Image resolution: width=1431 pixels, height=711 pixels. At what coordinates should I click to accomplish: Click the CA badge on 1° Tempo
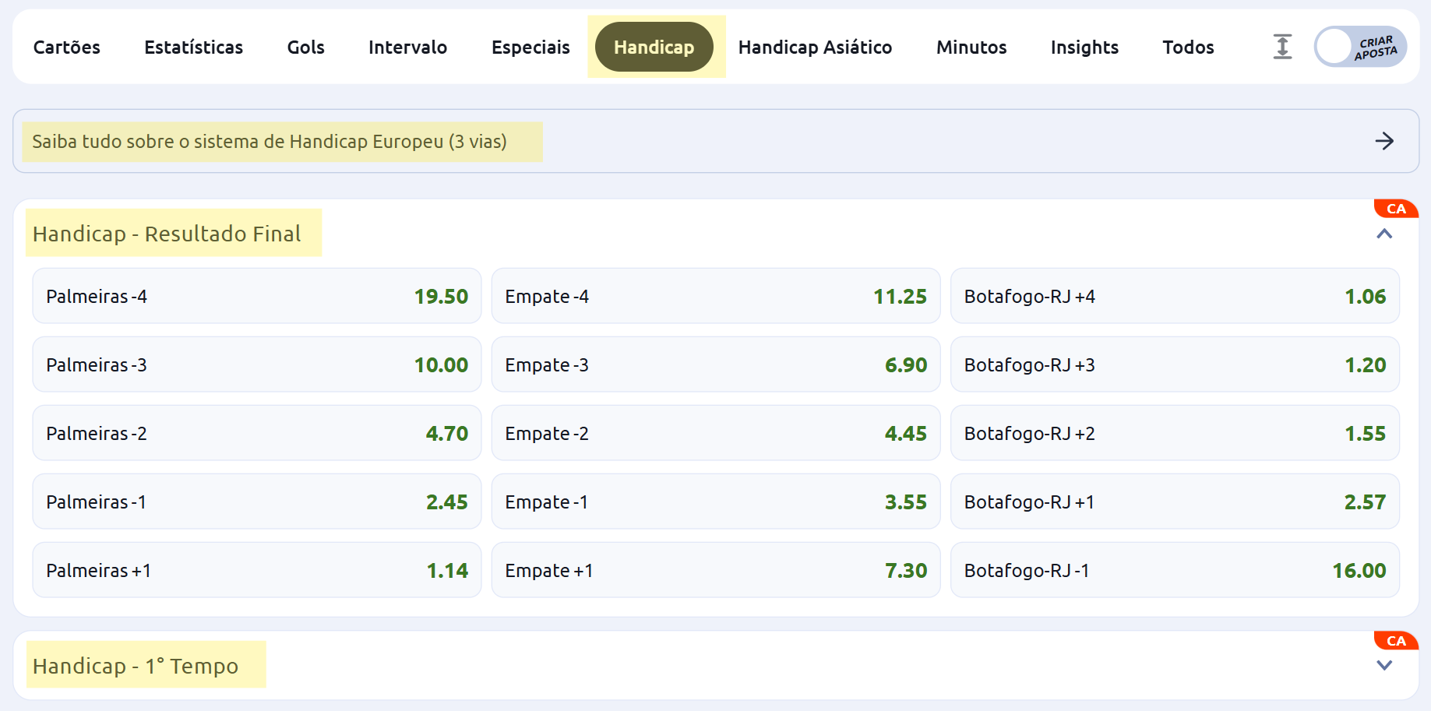pyautogui.click(x=1396, y=641)
